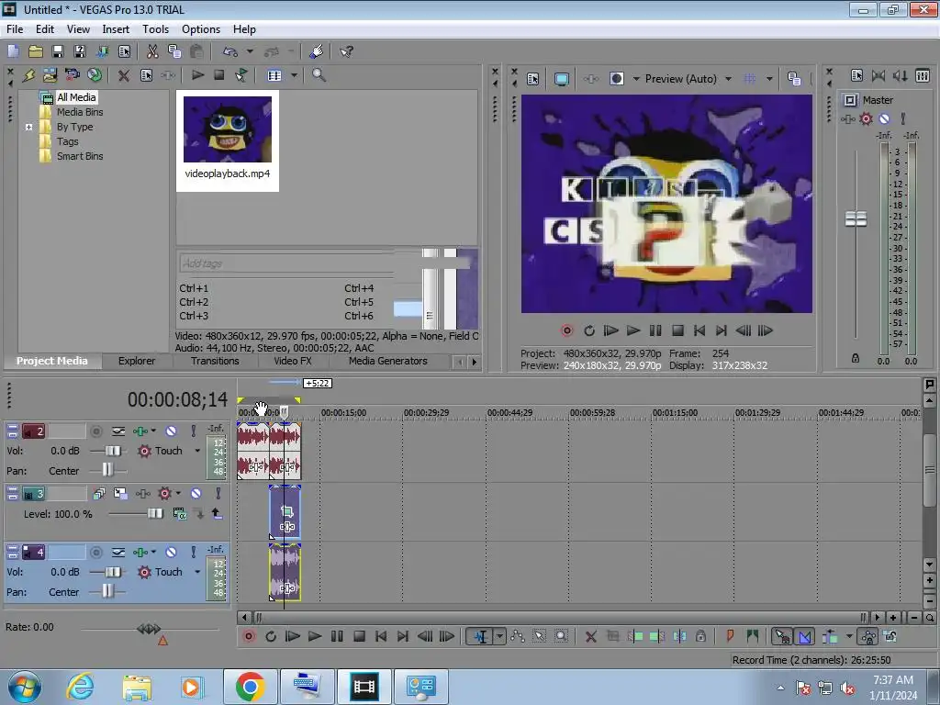
Task: Click the Cut scissors icon
Action: click(152, 51)
